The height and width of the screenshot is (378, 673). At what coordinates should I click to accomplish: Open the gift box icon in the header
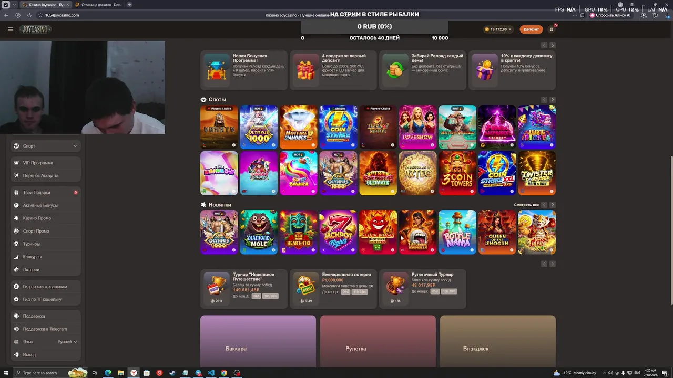coord(552,29)
